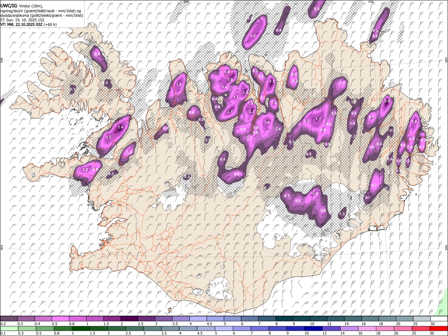Click the 'UWC/IG' title text
Viewport: 448px width, 336px height.
(8, 6)
